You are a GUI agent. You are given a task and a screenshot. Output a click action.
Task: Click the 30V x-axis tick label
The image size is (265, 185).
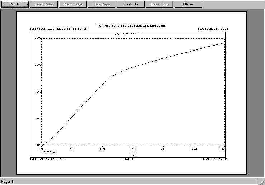[222, 149]
